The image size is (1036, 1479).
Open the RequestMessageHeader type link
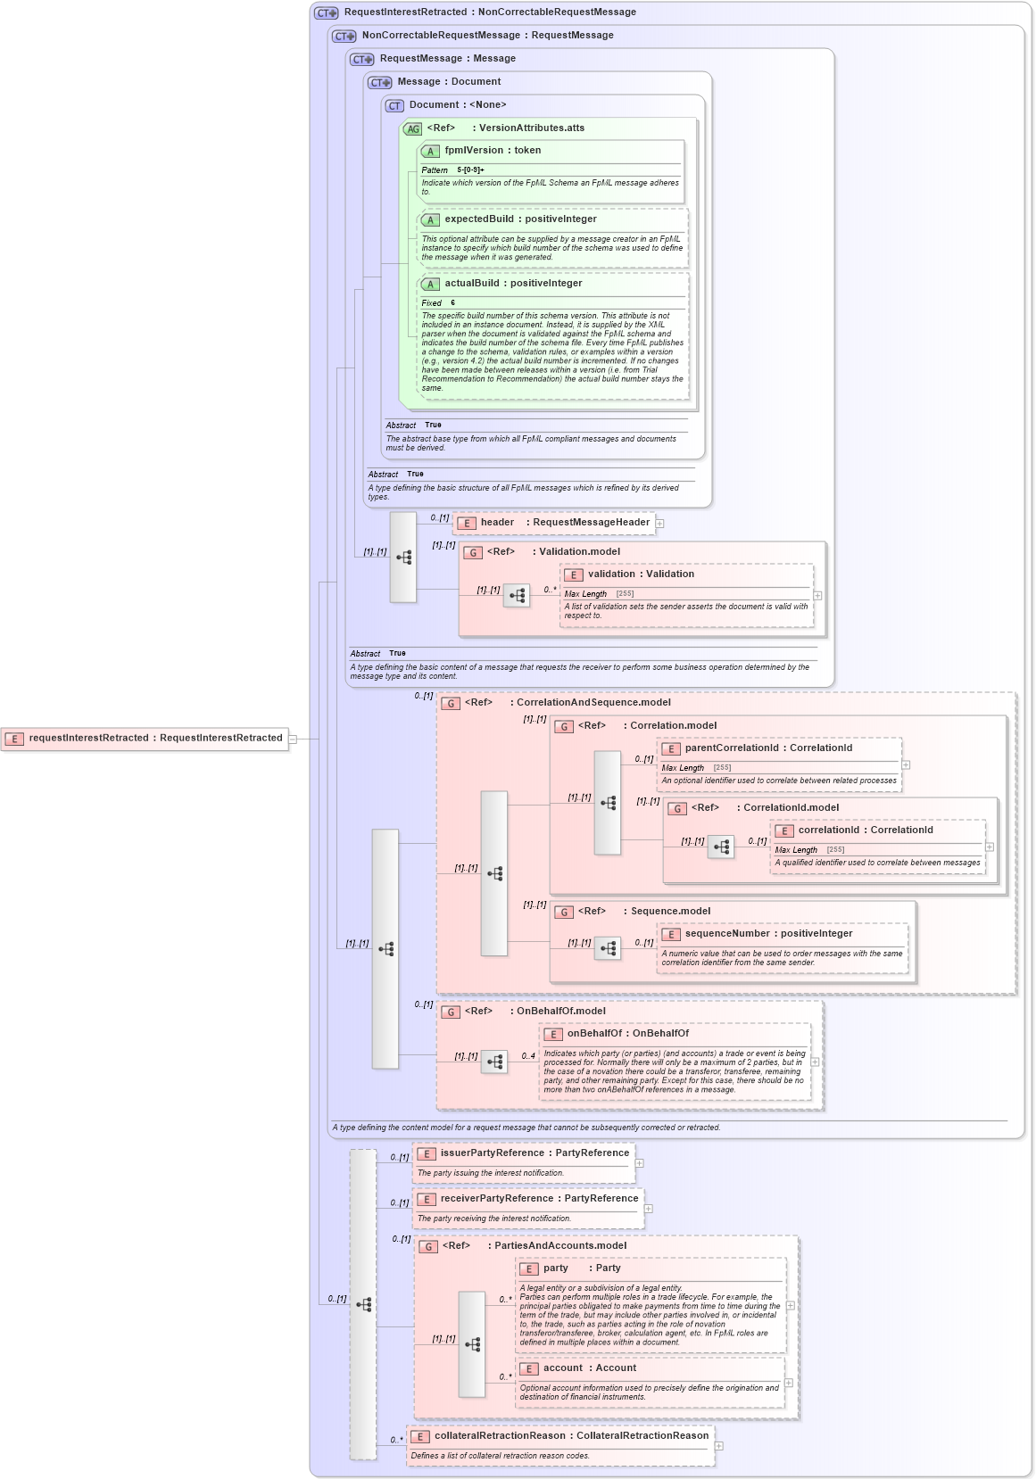[591, 523]
